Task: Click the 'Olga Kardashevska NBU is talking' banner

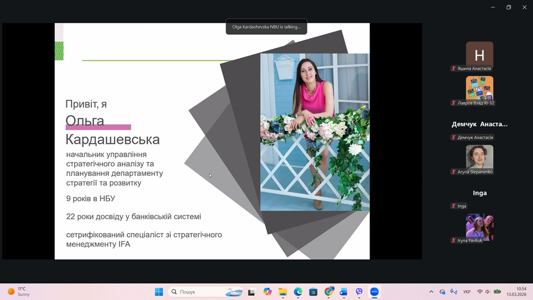Action: [x=266, y=27]
